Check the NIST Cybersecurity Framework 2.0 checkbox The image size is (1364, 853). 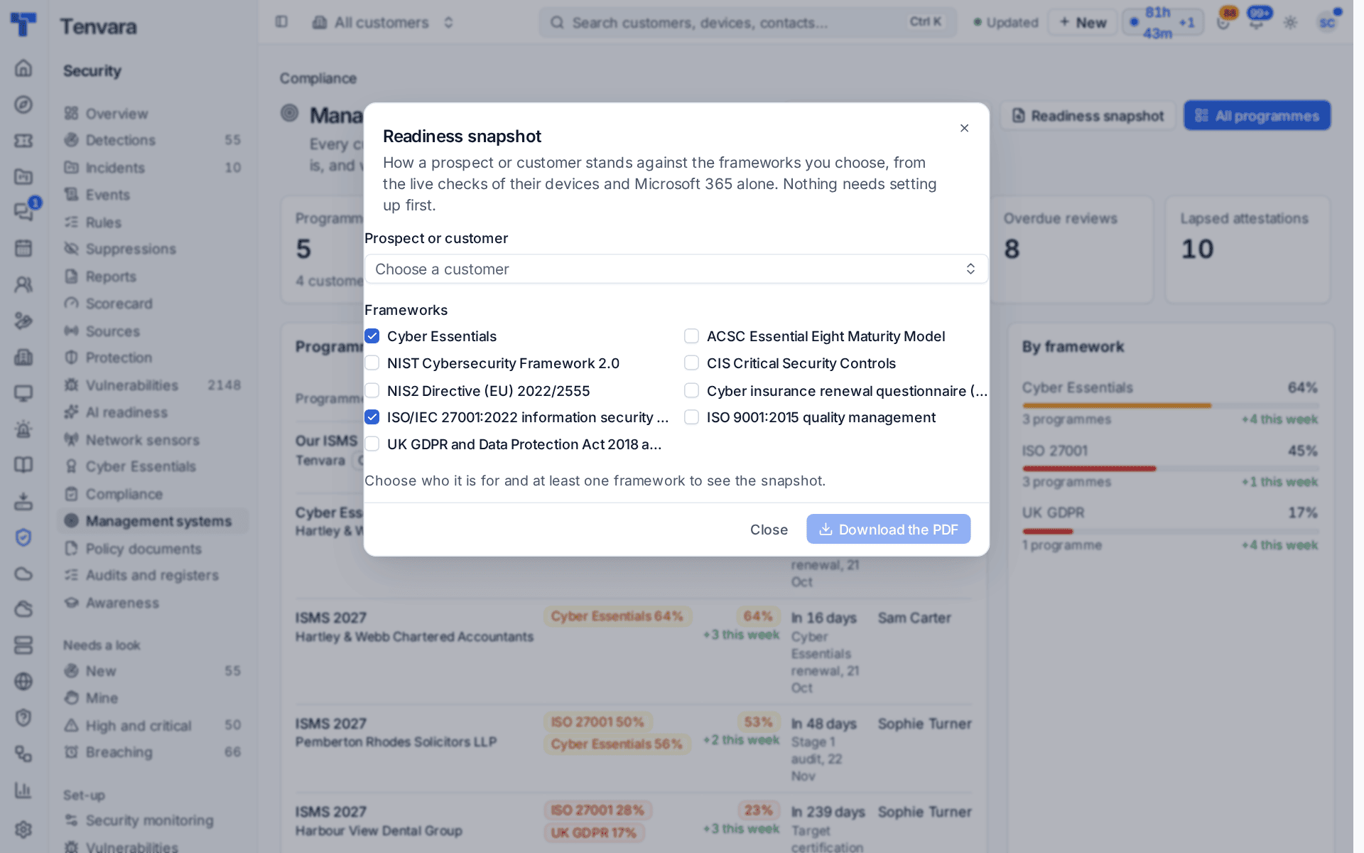[x=372, y=363]
